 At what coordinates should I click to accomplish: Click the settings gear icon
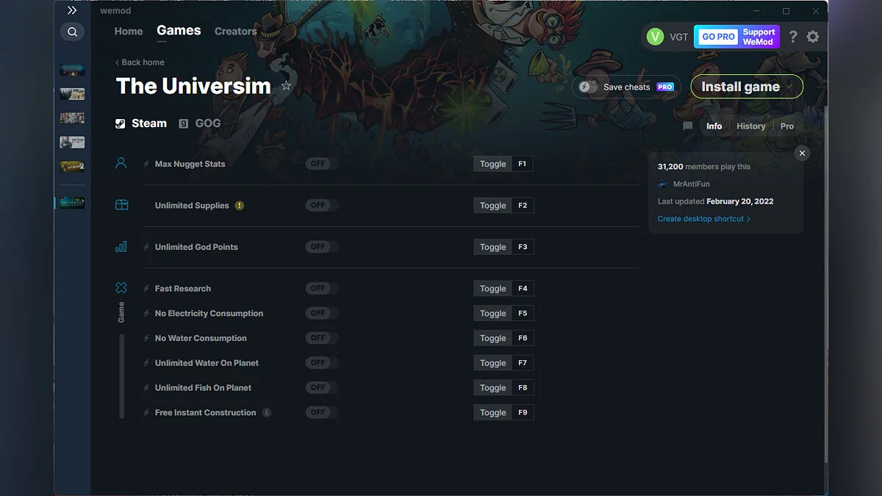coord(813,36)
